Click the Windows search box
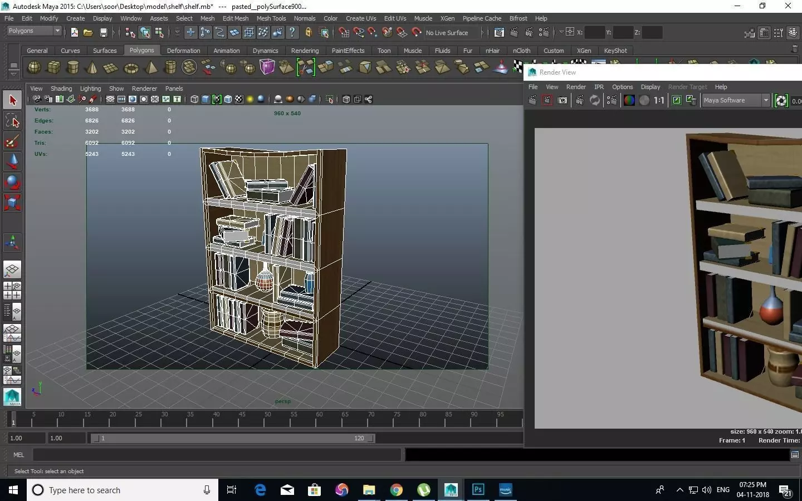802x501 pixels. click(x=123, y=490)
